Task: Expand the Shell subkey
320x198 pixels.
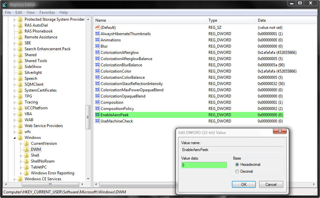Action: coord(21,156)
